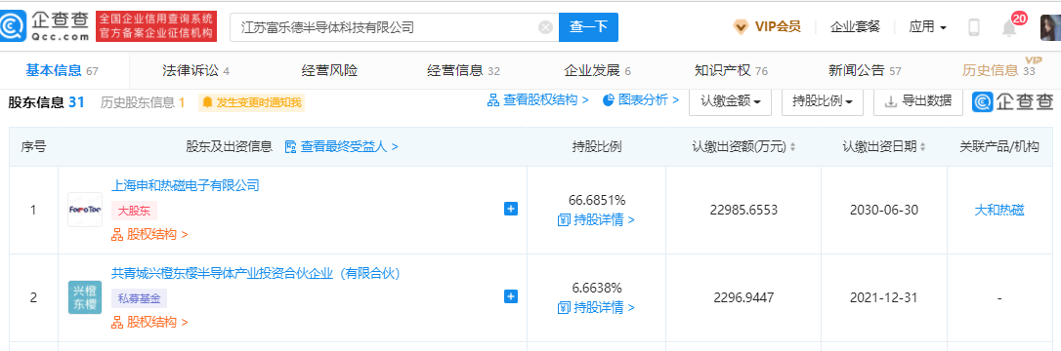This screenshot has width=1061, height=351.
Task: Open 持股详情 for 66.6851% holding
Action: [596, 220]
